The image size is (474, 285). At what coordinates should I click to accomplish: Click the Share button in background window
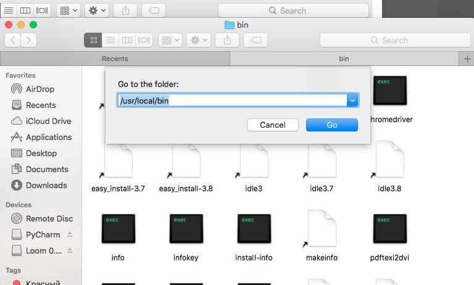[125, 10]
